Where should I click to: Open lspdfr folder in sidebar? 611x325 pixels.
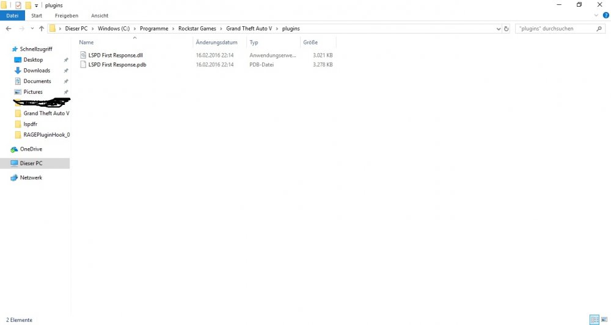31,124
